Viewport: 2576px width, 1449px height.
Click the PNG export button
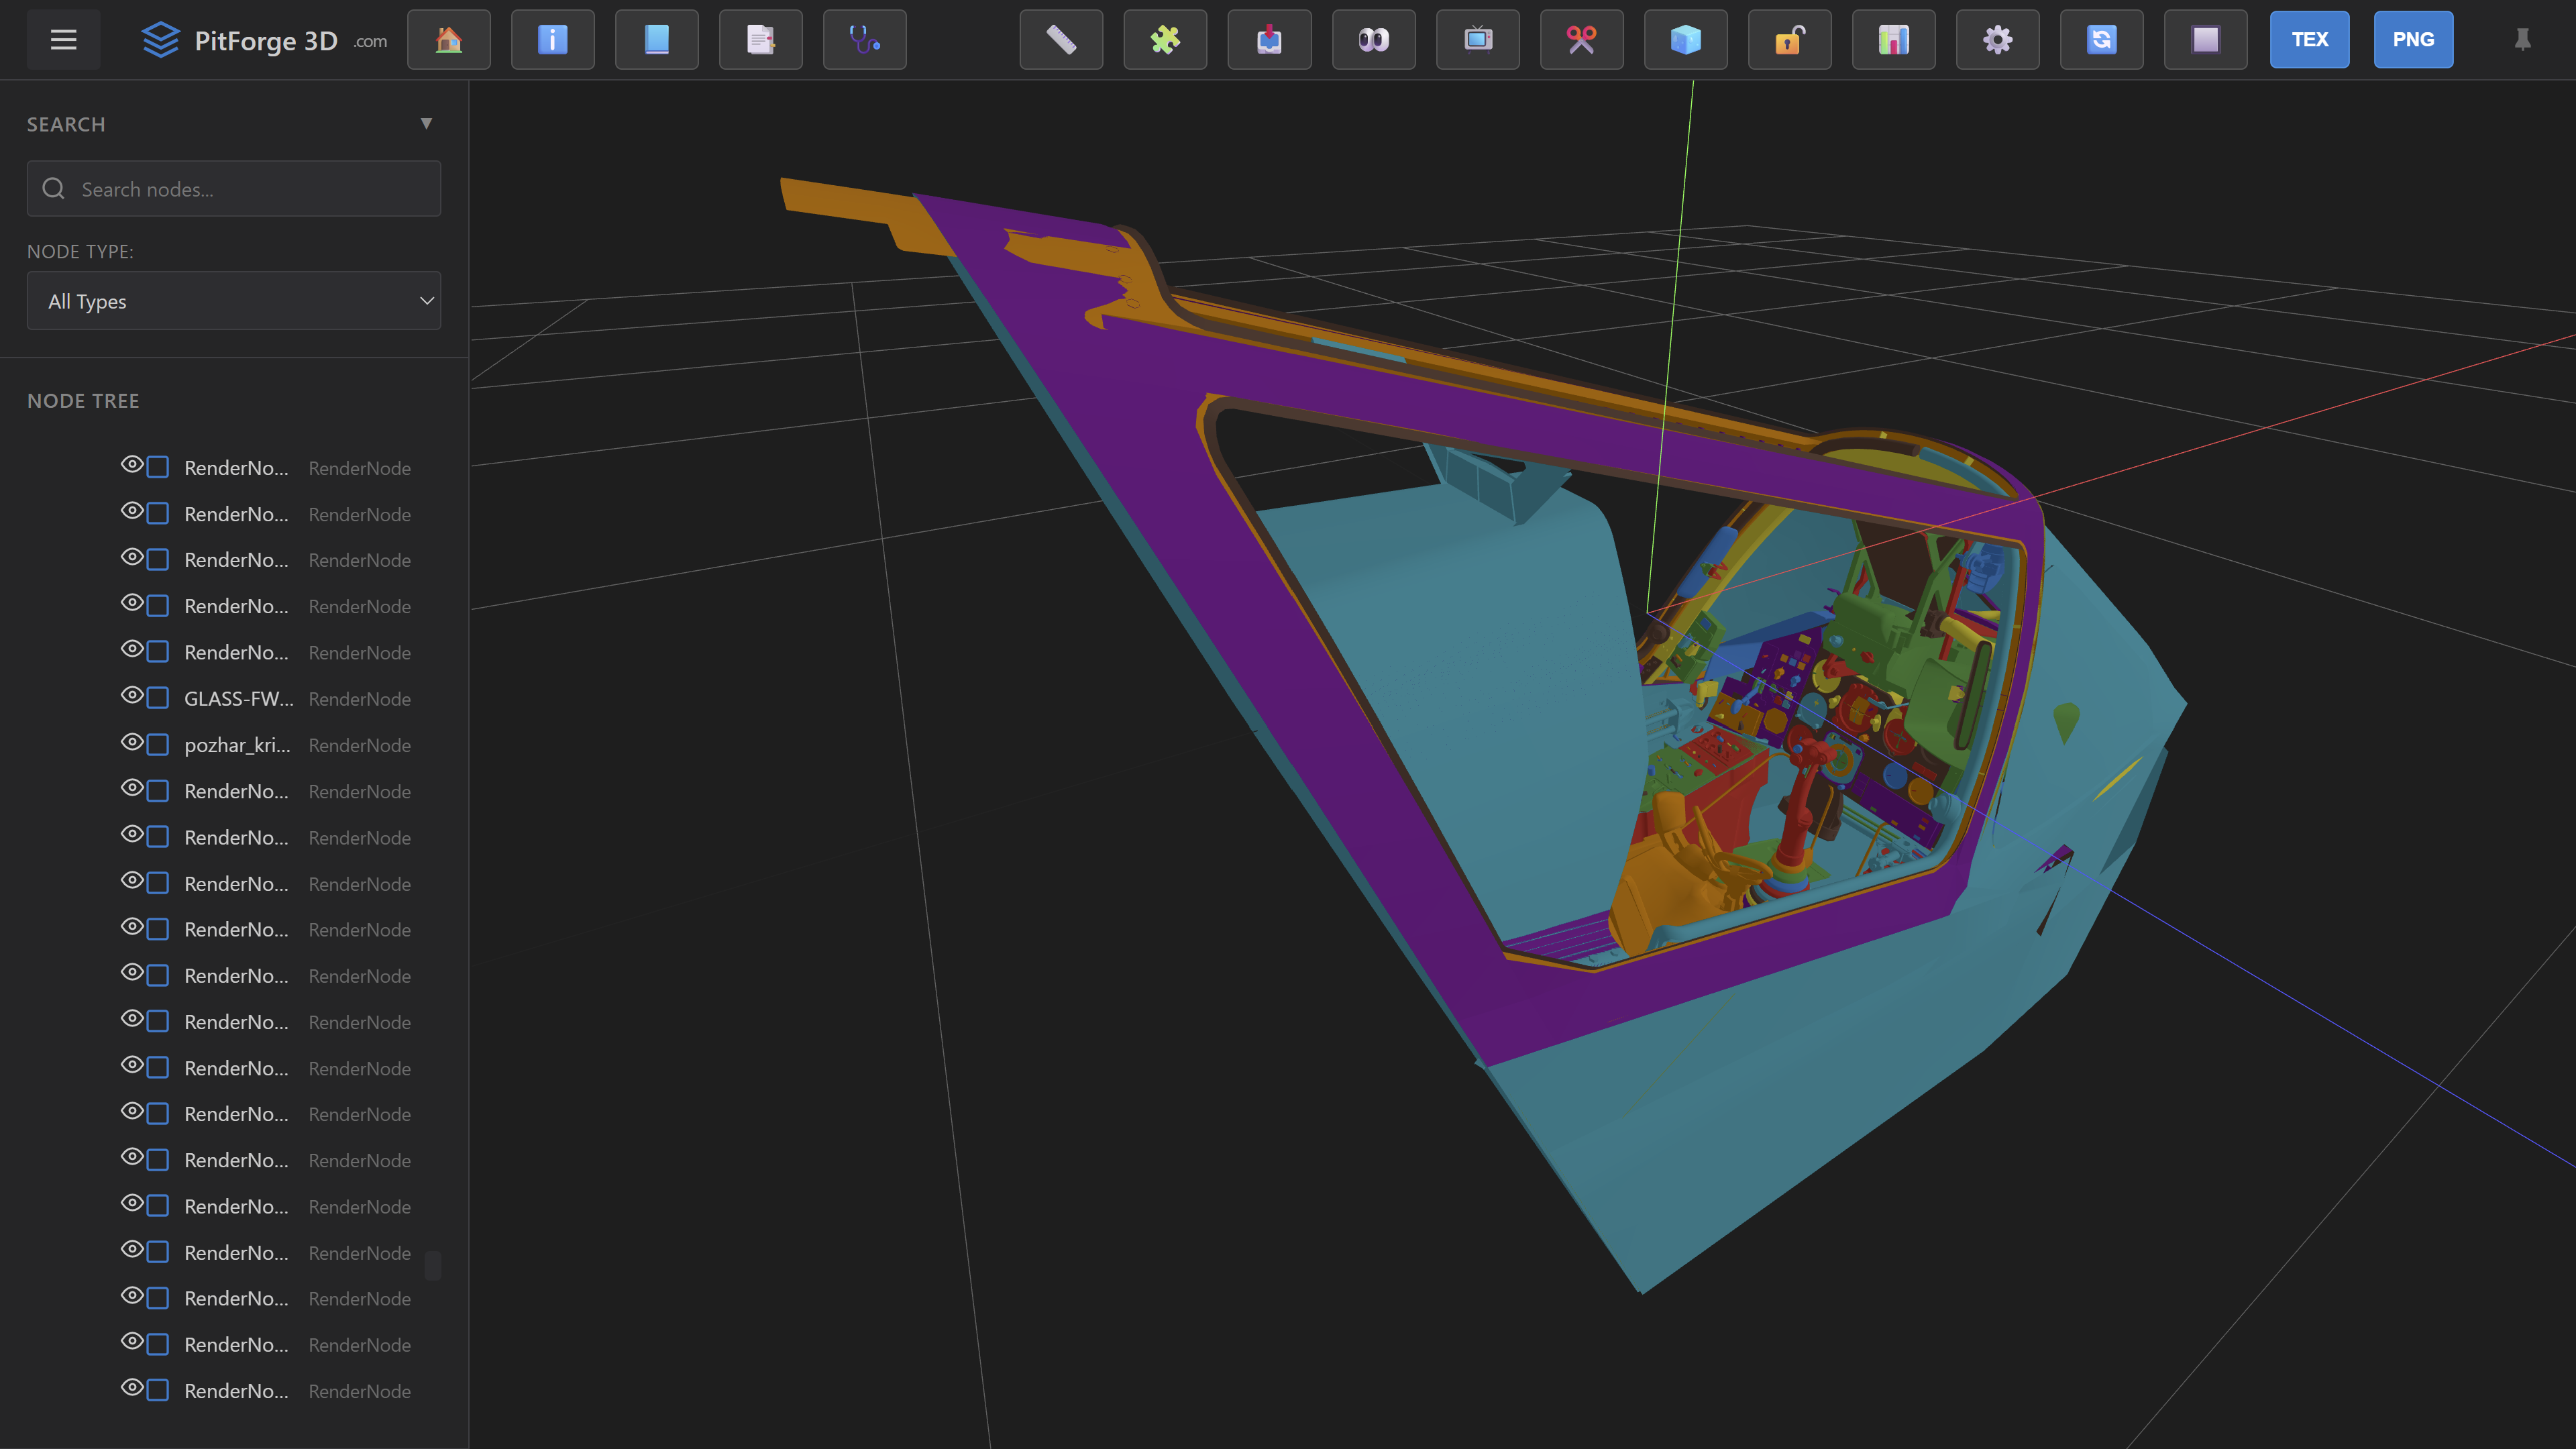pos(2412,39)
